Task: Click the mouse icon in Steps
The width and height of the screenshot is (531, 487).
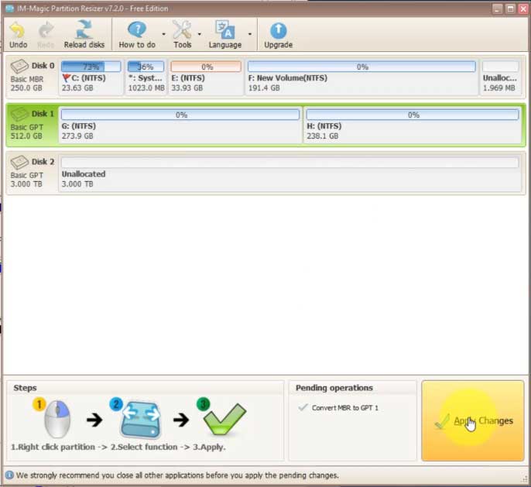Action: pos(57,419)
